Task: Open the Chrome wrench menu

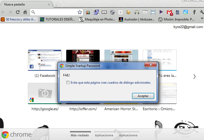Action: click(x=202, y=12)
